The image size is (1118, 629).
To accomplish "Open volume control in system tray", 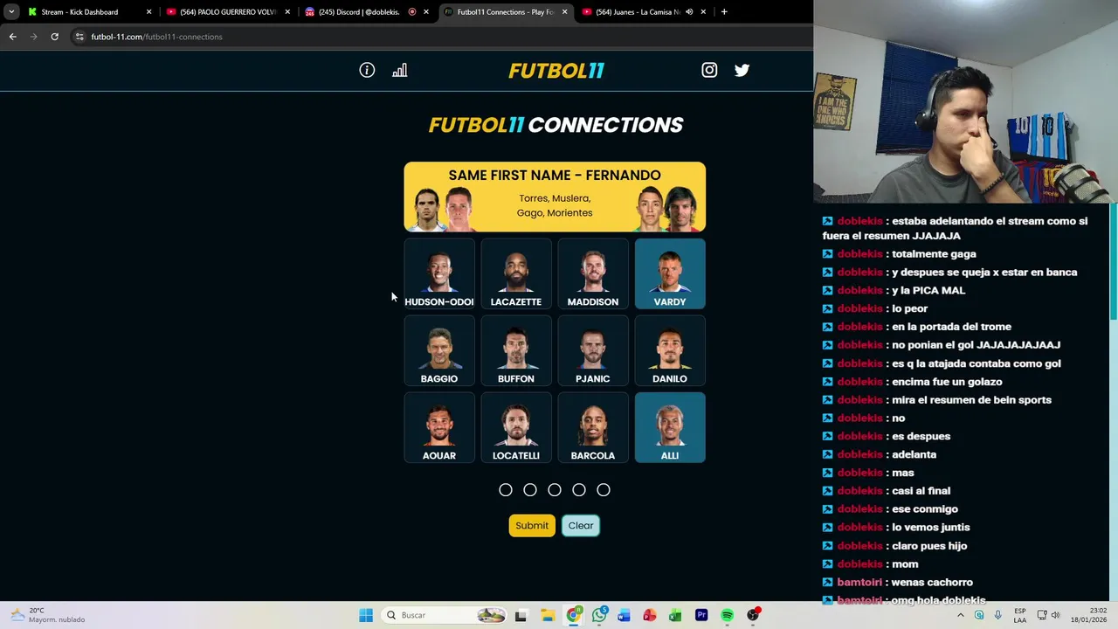I will pyautogui.click(x=1055, y=615).
